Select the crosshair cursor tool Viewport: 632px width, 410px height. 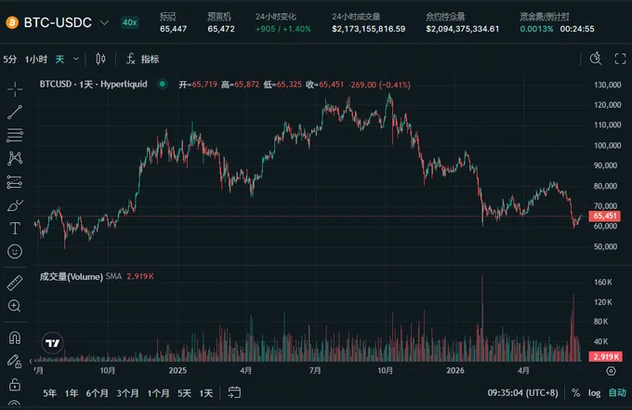15,88
